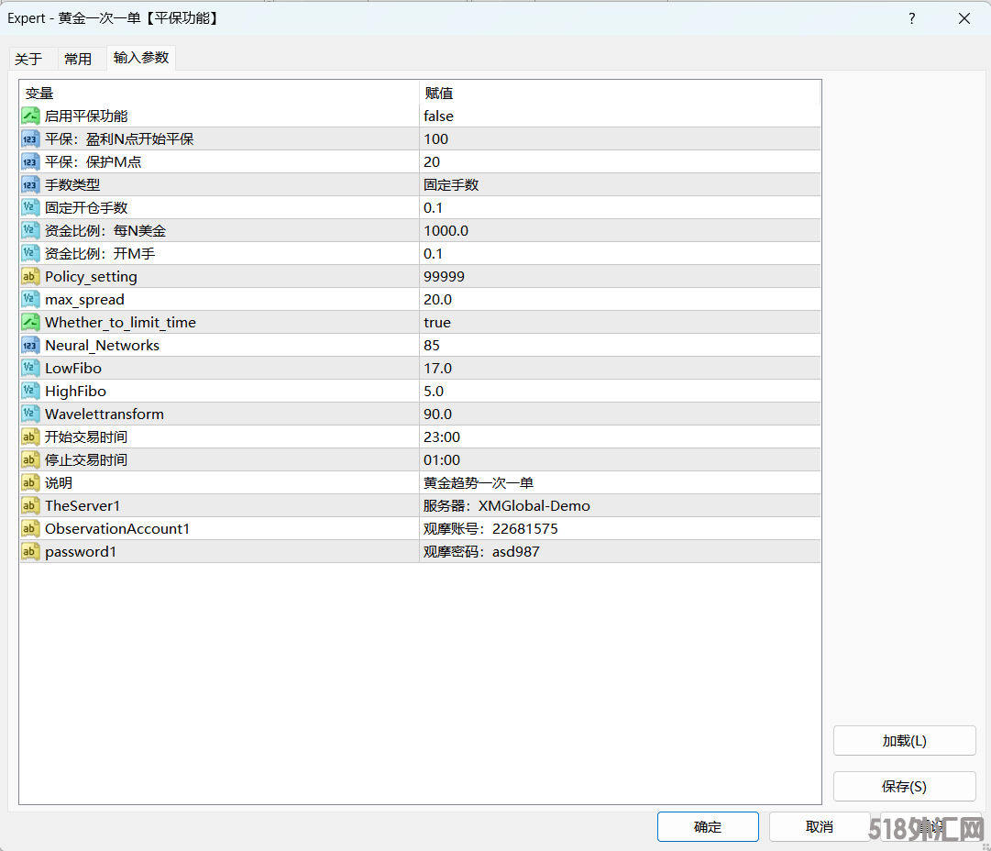Click the icon next to 手数类型
Image resolution: width=991 pixels, height=851 pixels.
tap(30, 184)
